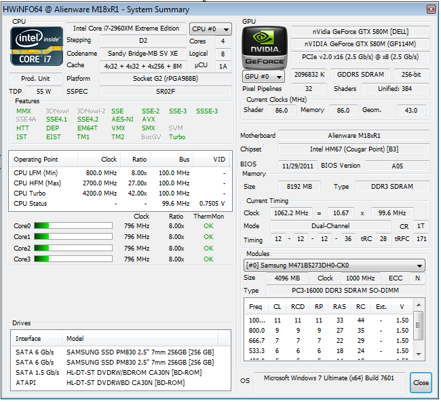The image size is (441, 402).
Task: Click the Operating Point column header
Action: (43, 160)
